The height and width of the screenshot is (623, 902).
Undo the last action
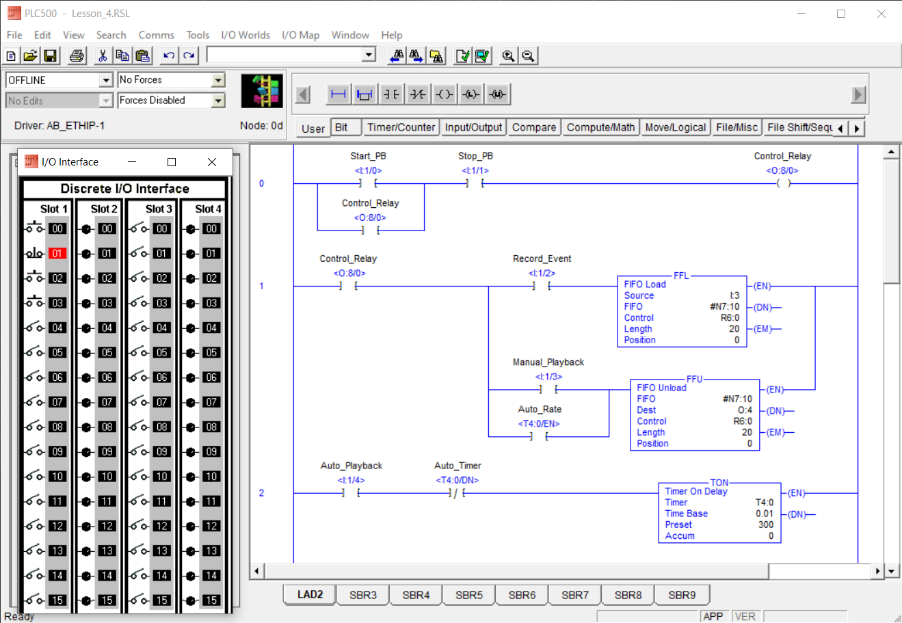click(x=169, y=56)
